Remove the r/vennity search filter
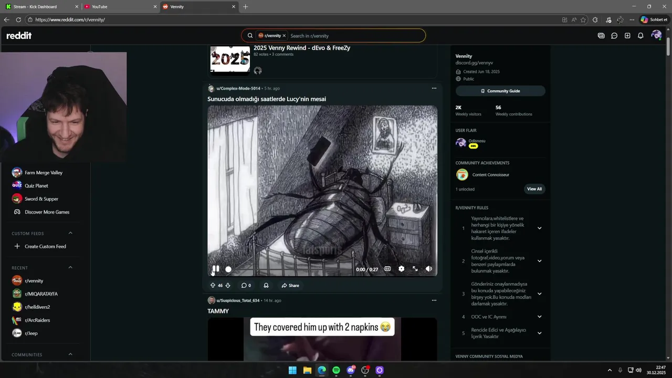672x378 pixels. (x=284, y=36)
